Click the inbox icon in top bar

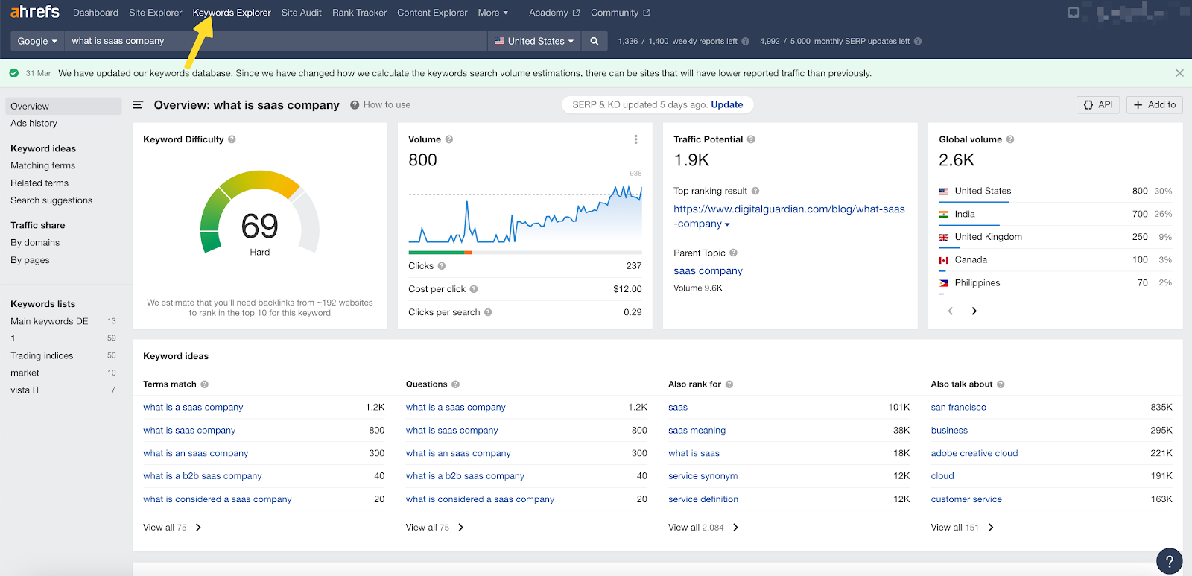click(x=1074, y=13)
